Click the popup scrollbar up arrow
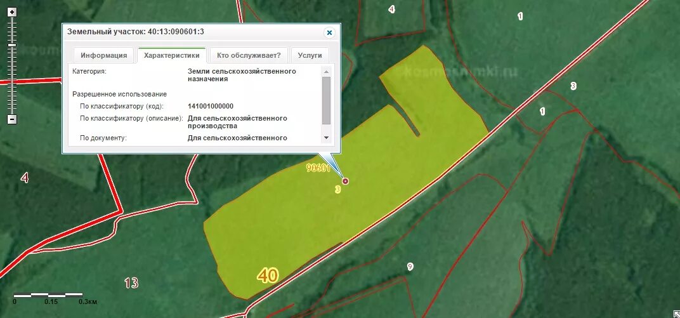 pos(327,71)
